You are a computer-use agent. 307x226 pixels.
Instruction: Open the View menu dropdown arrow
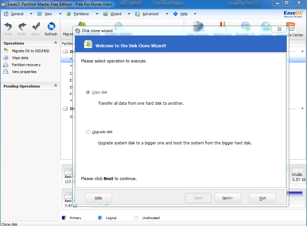pos(60,14)
